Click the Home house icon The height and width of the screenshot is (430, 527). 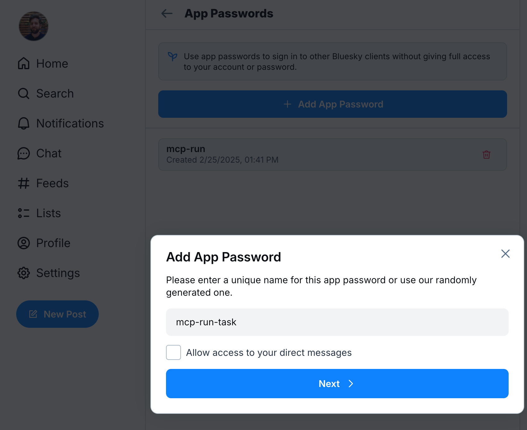pyautogui.click(x=24, y=63)
